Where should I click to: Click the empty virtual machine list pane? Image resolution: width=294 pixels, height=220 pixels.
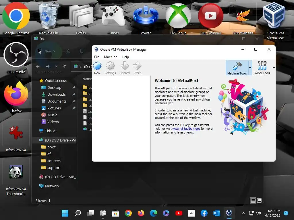121,118
